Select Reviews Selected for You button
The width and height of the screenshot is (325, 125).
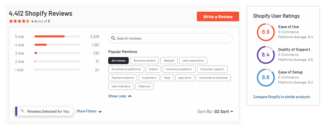(x=45, y=111)
